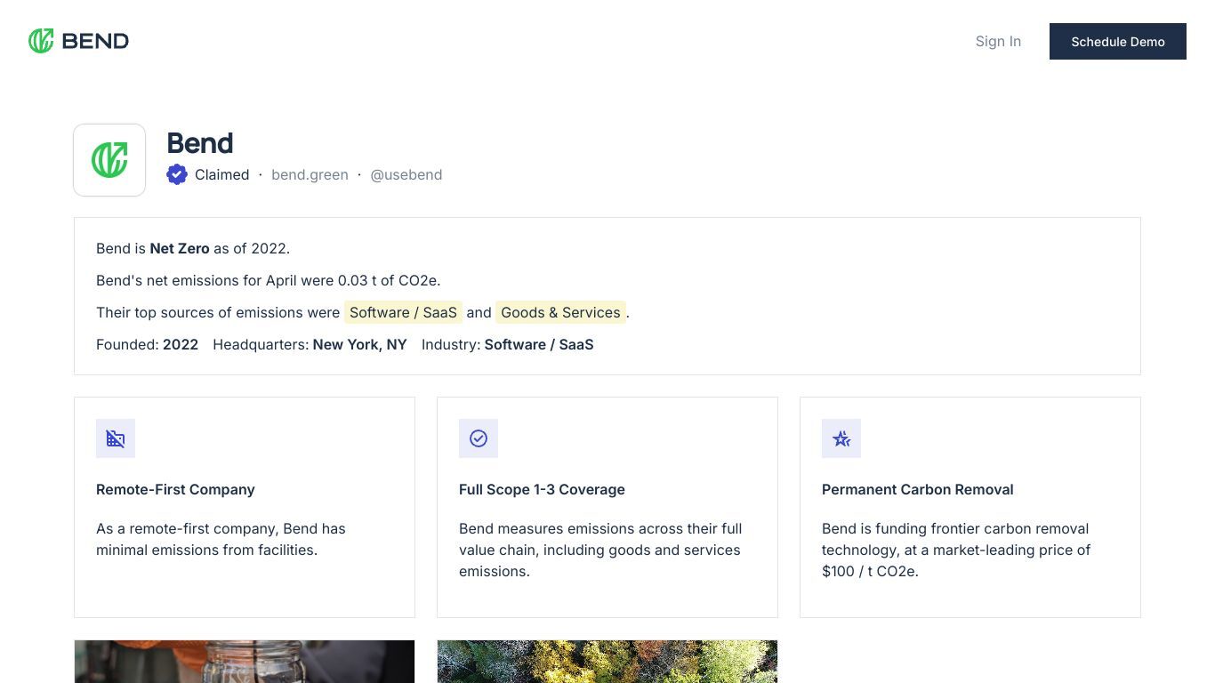Click the frontier carbon removal description text
The image size is (1215, 683).
click(x=956, y=550)
